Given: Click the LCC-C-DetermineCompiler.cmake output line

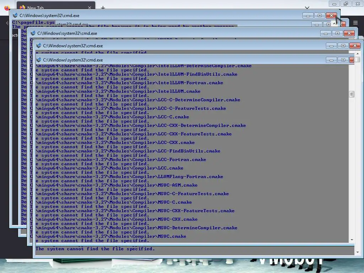Looking at the screenshot, I should pos(138,100).
